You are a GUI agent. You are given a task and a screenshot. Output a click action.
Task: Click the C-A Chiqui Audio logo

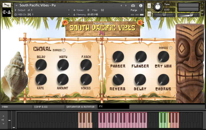tap(7, 12)
